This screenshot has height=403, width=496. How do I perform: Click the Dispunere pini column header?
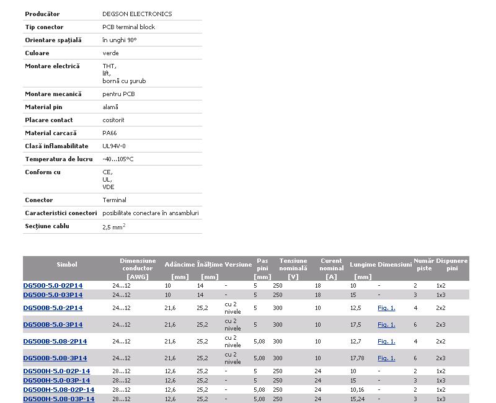coord(452,265)
